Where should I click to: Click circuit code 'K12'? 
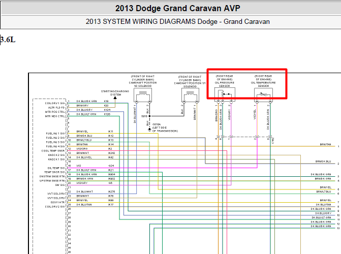(x=111, y=136)
